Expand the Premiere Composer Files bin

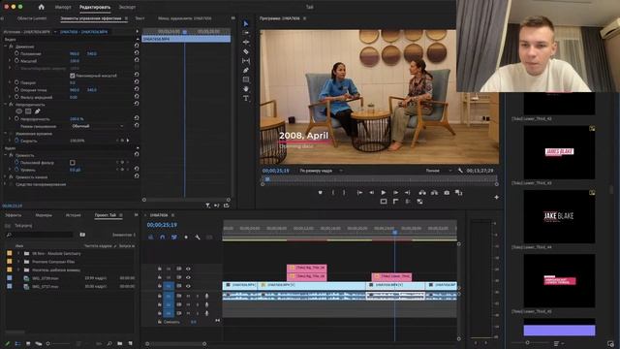point(18,262)
